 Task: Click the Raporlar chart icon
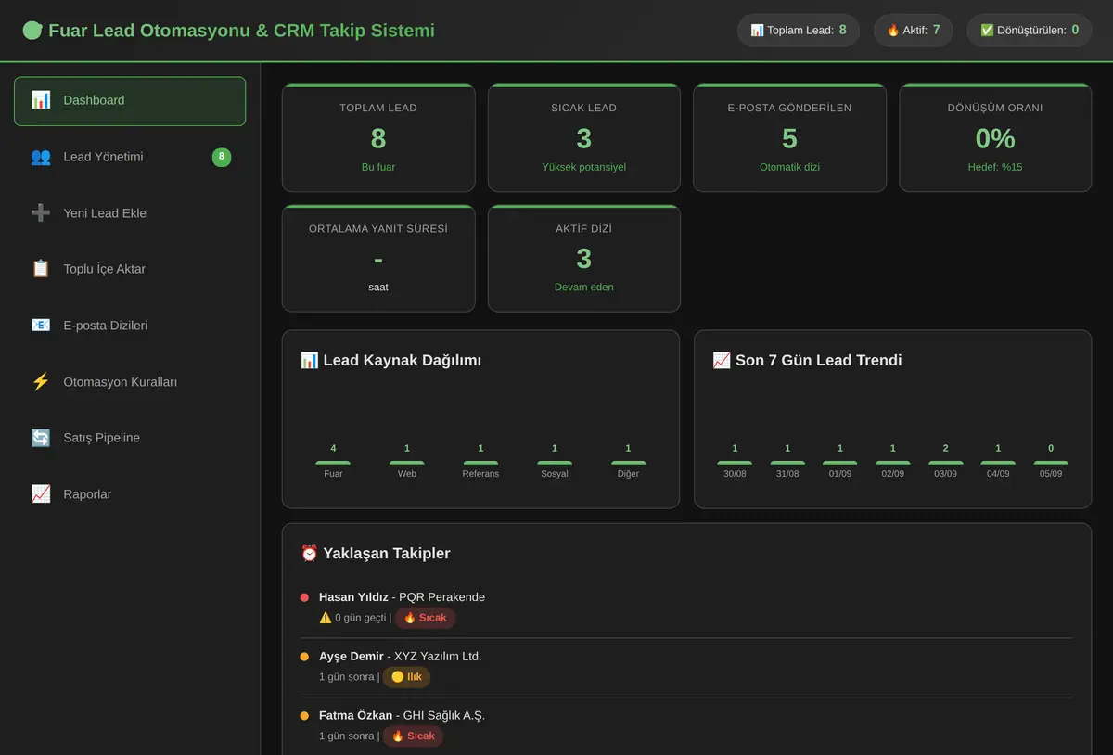tap(41, 494)
